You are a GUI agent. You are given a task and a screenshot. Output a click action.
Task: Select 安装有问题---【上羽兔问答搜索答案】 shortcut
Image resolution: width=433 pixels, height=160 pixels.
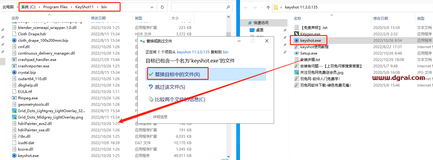(x=331, y=66)
